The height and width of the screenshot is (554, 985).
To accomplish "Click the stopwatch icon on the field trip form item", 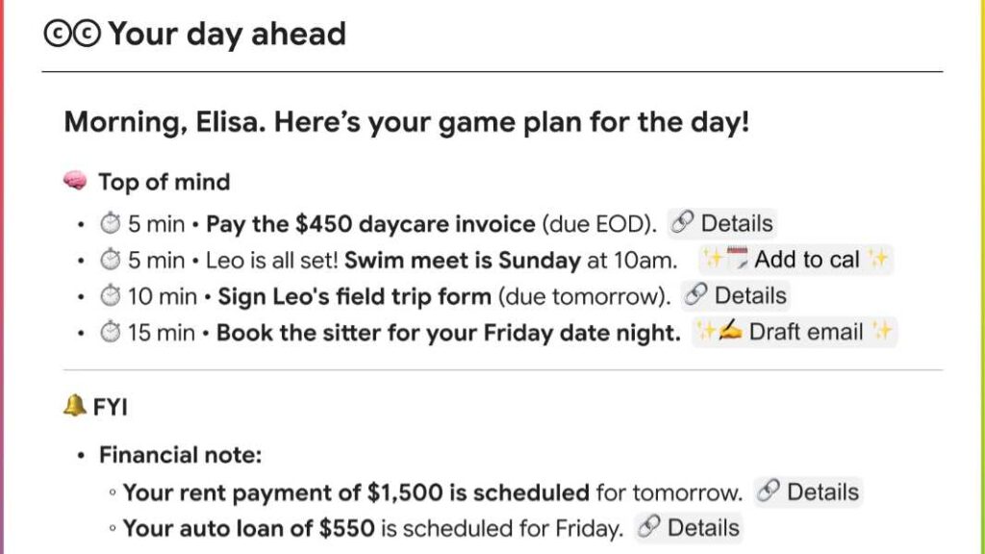I will tap(110, 296).
